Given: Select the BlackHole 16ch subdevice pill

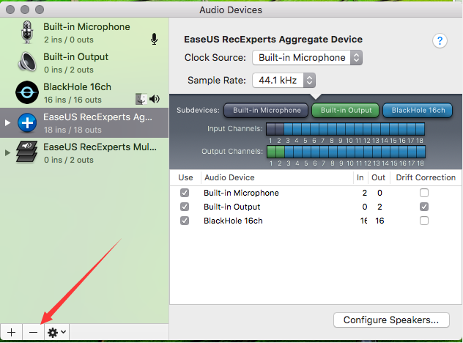Looking at the screenshot, I should pyautogui.click(x=418, y=111).
